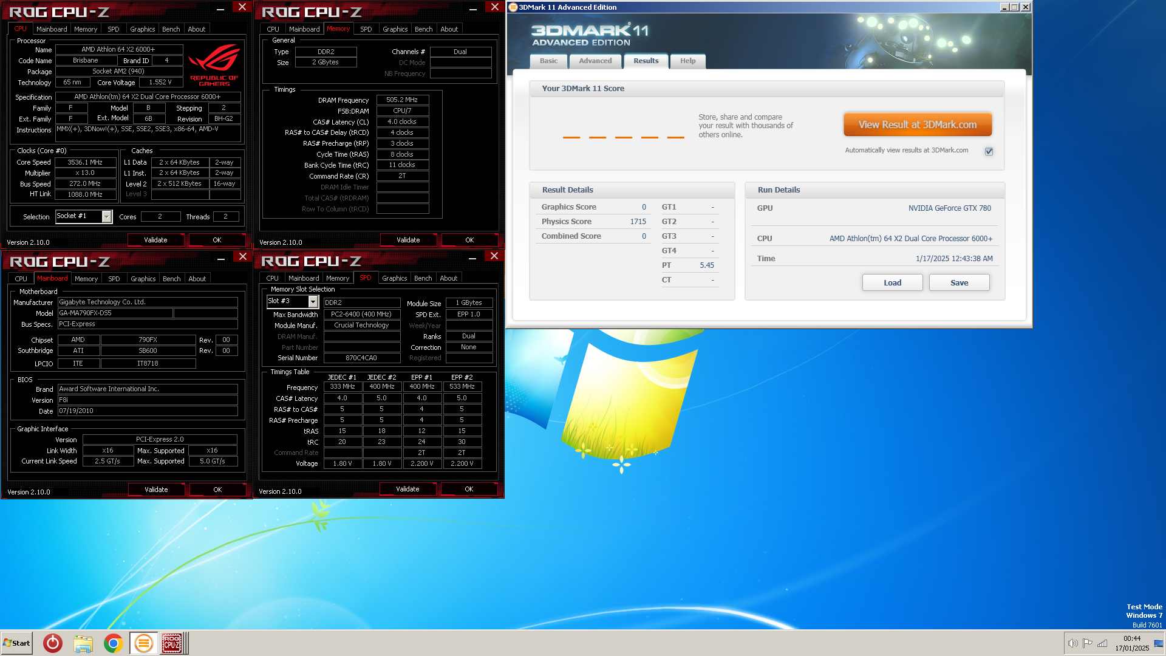The width and height of the screenshot is (1166, 656).
Task: Click the Core Speed 3536.1 MHz field
Action: 85,162
